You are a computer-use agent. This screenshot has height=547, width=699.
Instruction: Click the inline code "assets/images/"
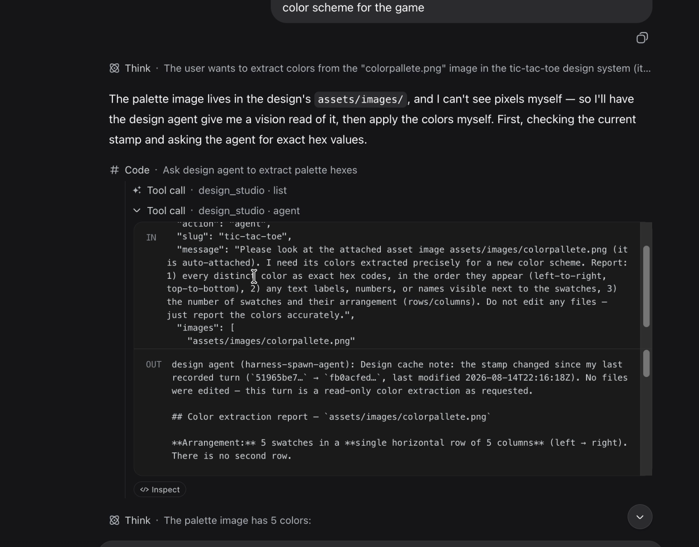361,99
